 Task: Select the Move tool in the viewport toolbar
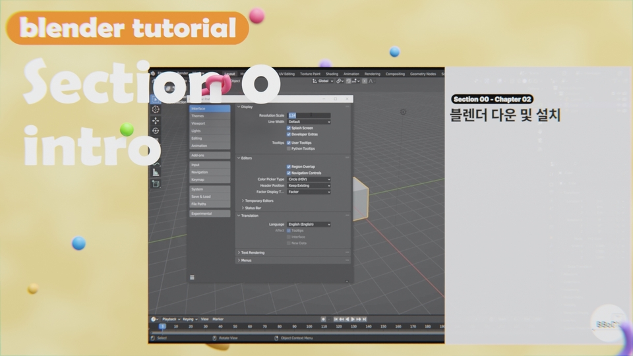pyautogui.click(x=156, y=120)
